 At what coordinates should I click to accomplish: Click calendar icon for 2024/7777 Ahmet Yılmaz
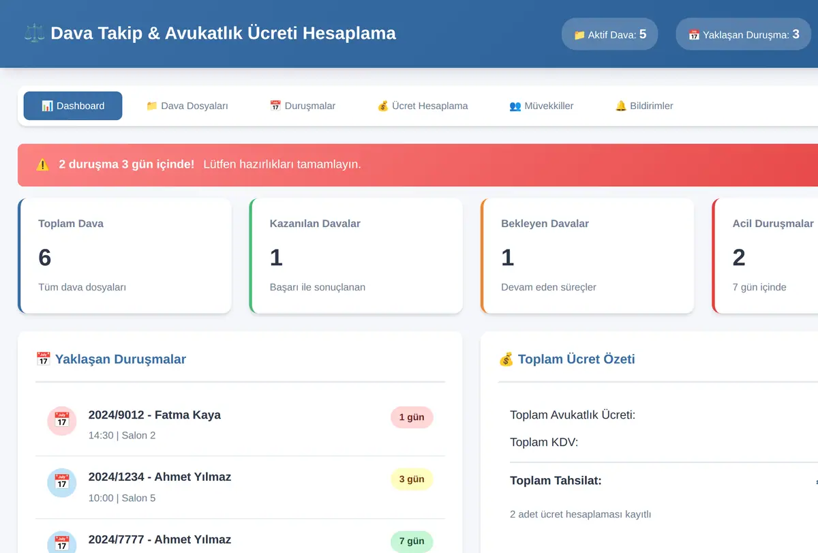tap(62, 543)
